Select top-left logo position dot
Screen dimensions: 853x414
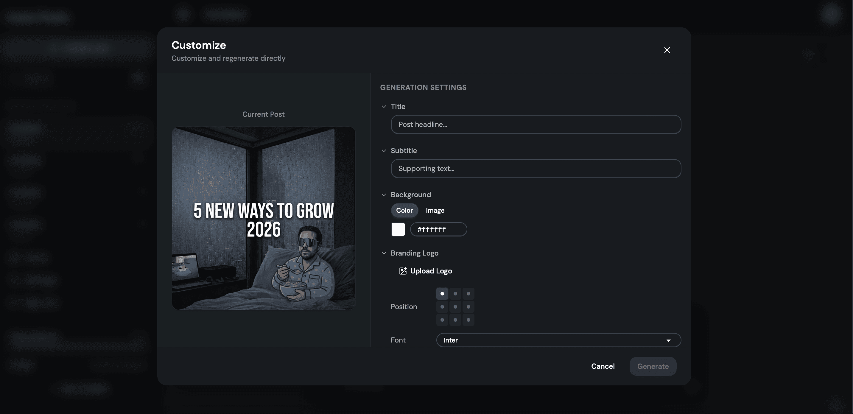[x=442, y=294]
